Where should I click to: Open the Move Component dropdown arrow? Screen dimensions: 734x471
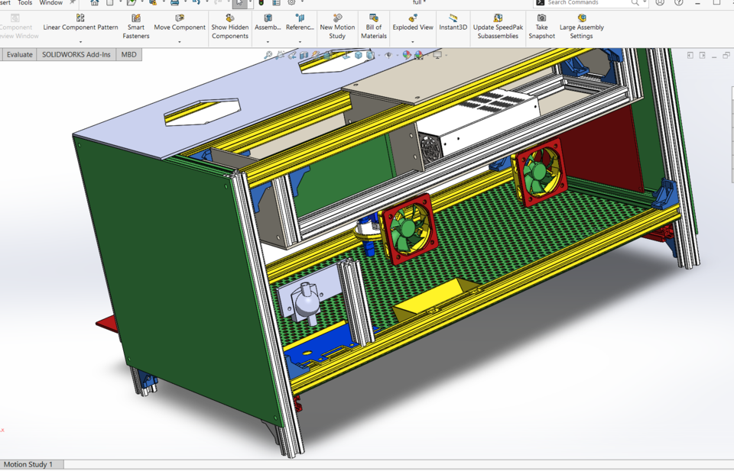[x=180, y=40]
